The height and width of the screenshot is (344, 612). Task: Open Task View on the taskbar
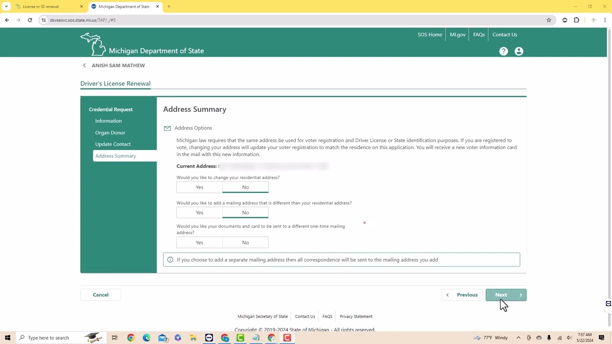115,338
